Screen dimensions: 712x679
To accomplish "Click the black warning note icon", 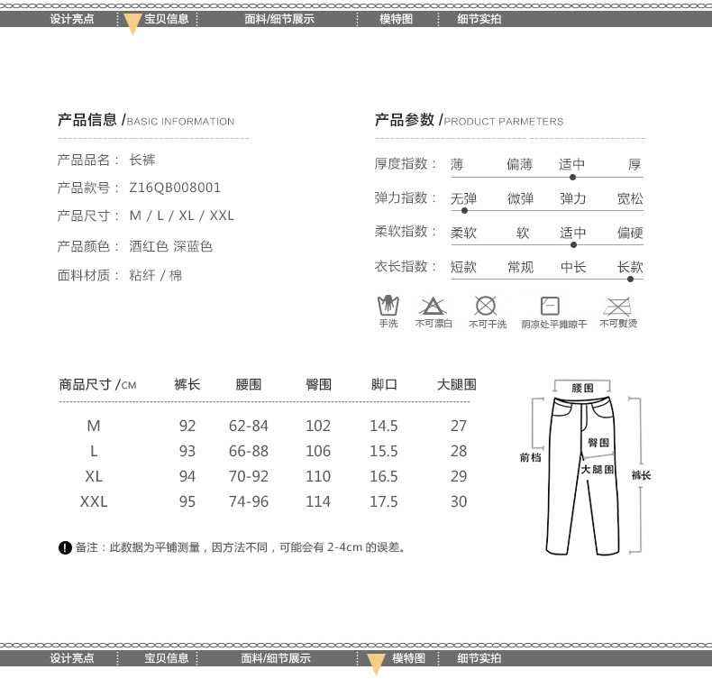I will 64,547.
